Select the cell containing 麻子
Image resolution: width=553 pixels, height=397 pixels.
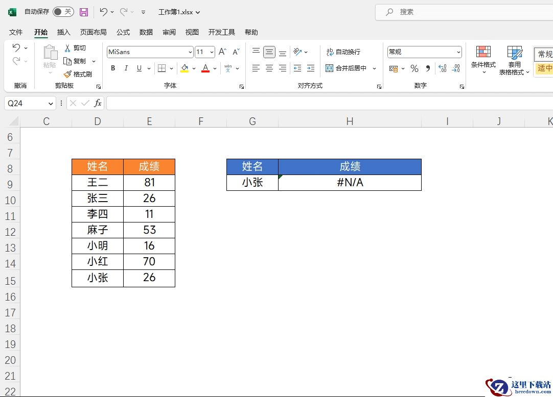[x=97, y=230]
